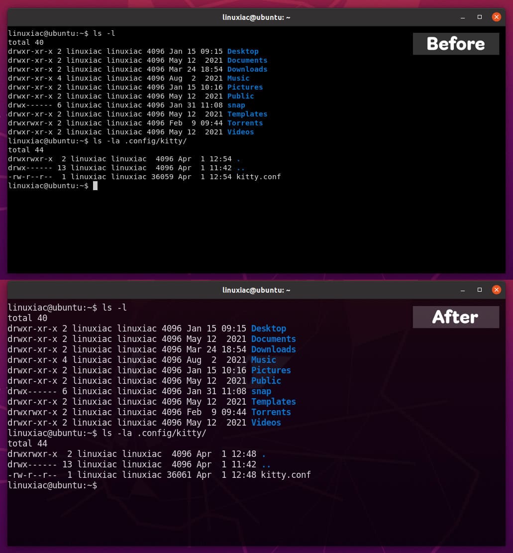Close the Before terminal window

(496, 16)
